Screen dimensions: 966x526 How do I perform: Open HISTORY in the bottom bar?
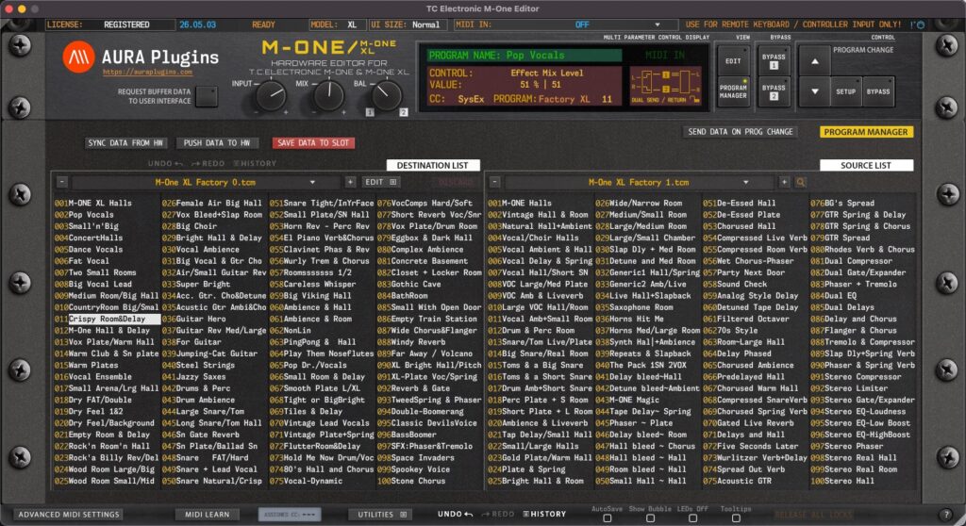click(544, 515)
